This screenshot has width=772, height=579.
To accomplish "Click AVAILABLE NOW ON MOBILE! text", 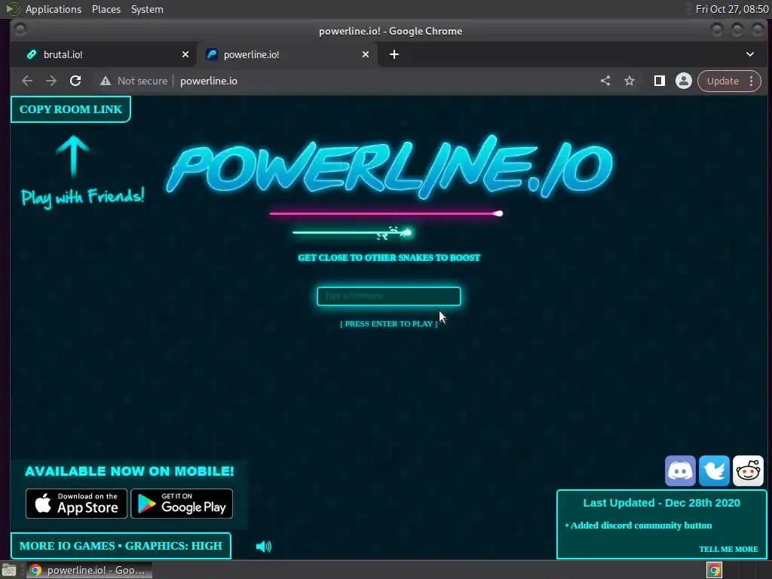I will pos(130,471).
